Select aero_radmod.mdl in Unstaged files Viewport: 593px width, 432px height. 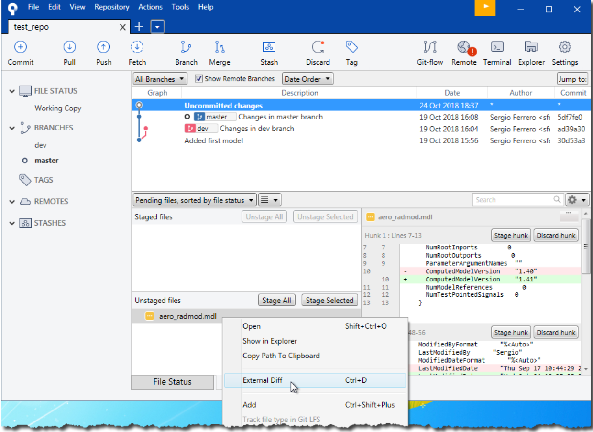(x=246, y=316)
